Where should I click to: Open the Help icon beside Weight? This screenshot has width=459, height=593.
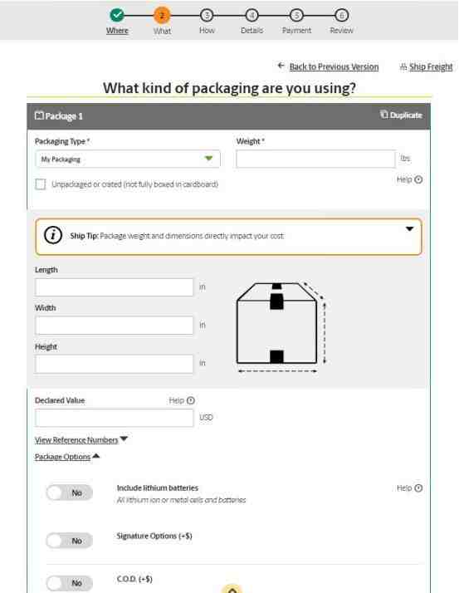(x=418, y=179)
